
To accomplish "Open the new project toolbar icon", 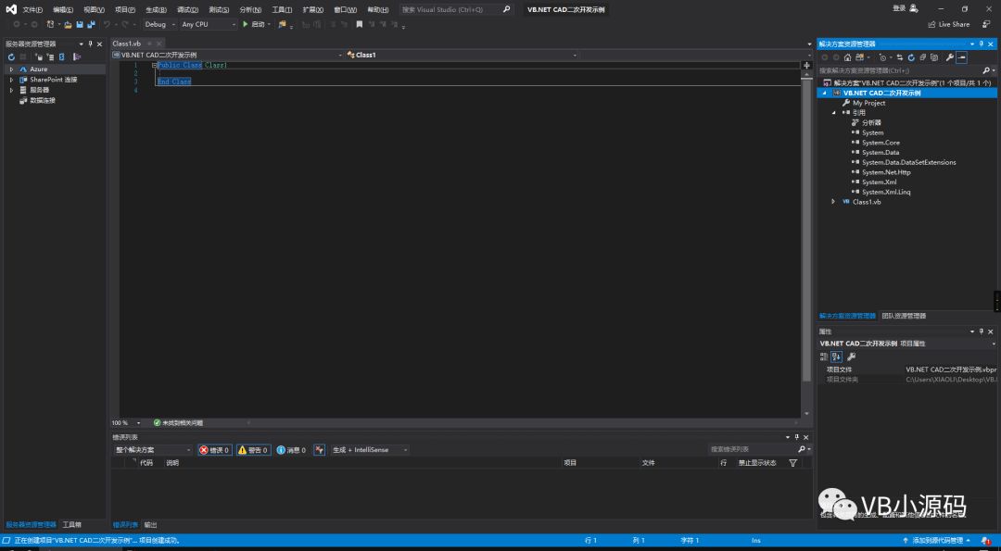I will 50,24.
